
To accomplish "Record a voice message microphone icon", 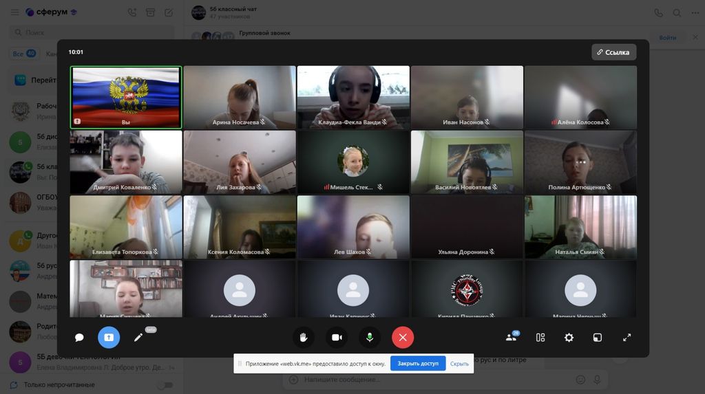I will [x=597, y=380].
